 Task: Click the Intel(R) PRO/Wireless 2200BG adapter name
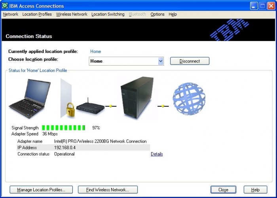(x=101, y=141)
